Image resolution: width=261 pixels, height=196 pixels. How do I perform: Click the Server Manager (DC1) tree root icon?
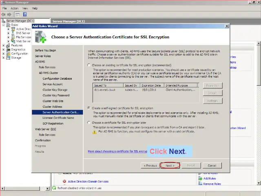coord(3,21)
